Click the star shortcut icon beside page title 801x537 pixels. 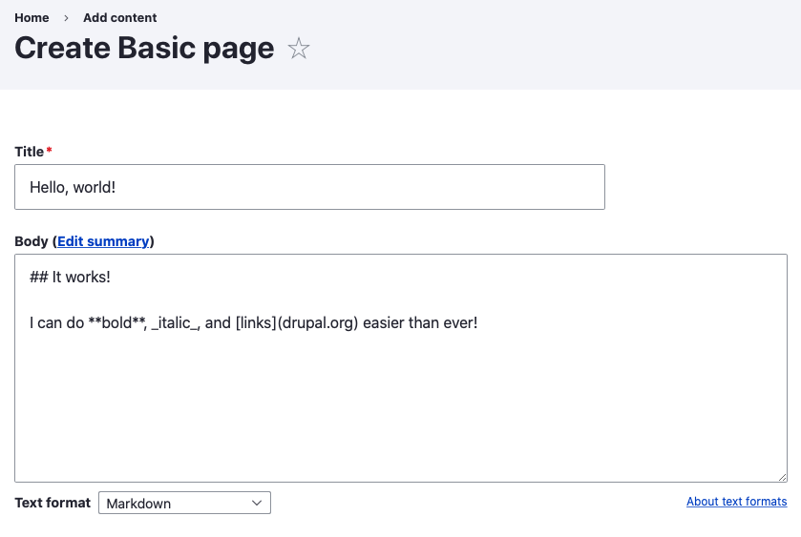(x=298, y=49)
